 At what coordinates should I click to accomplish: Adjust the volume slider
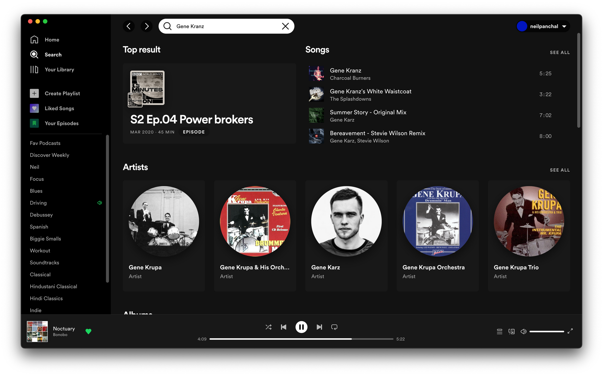click(547, 331)
